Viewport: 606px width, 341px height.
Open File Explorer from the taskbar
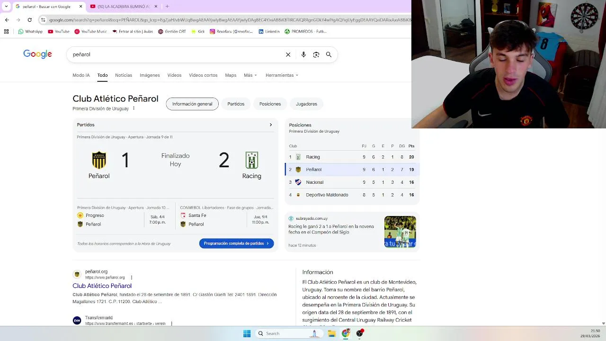coord(332,333)
